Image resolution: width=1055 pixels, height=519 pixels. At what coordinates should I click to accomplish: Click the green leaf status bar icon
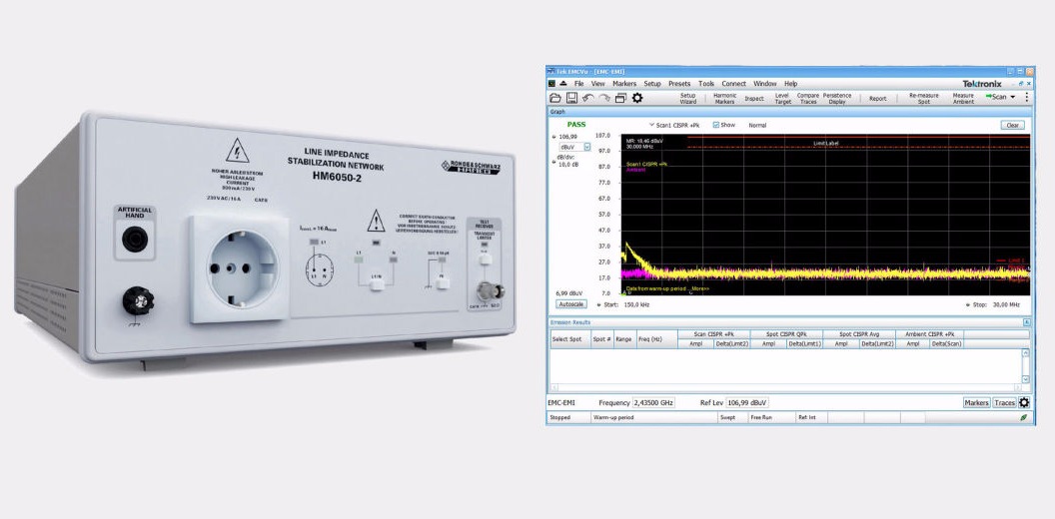1023,418
